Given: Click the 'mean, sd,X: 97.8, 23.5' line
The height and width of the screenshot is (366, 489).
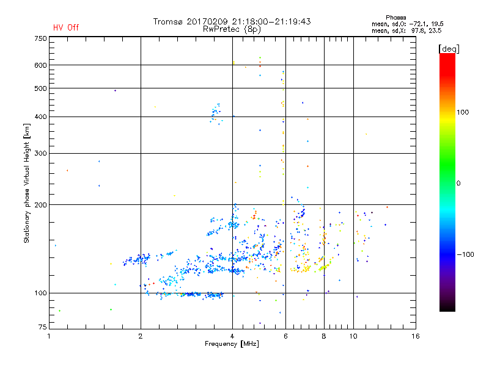Looking at the screenshot, I should pos(406,30).
